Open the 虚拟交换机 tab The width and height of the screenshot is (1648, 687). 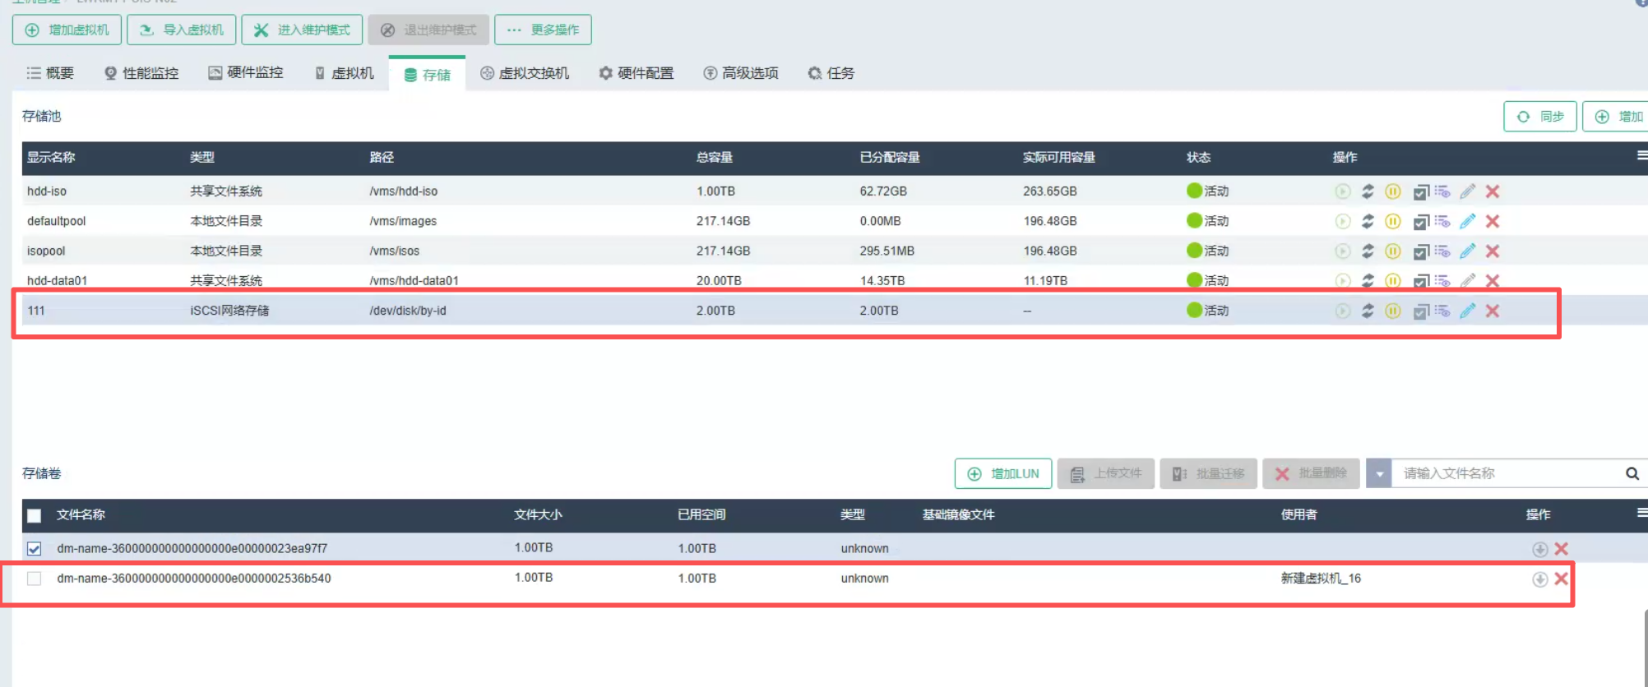(524, 73)
